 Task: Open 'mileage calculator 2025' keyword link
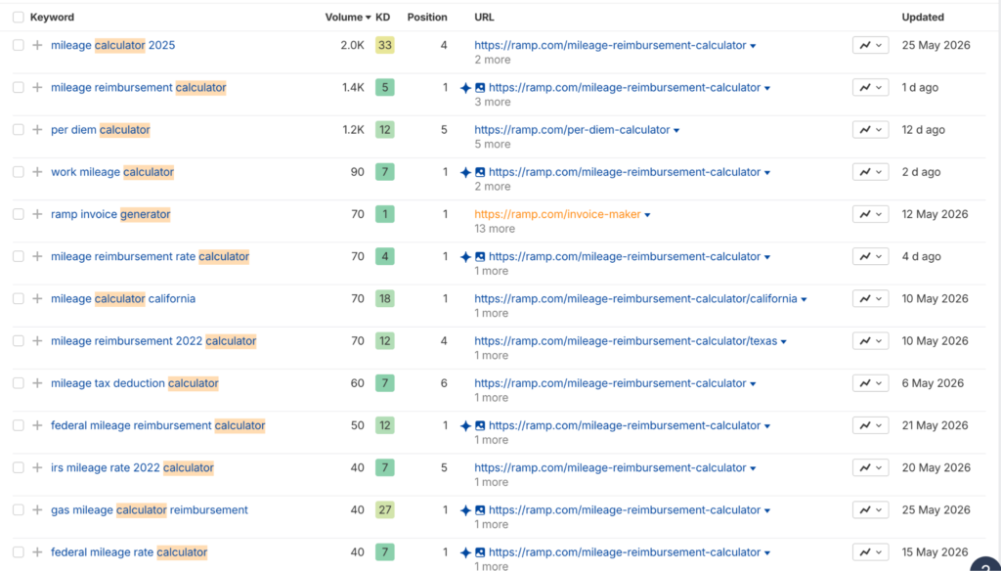113,45
